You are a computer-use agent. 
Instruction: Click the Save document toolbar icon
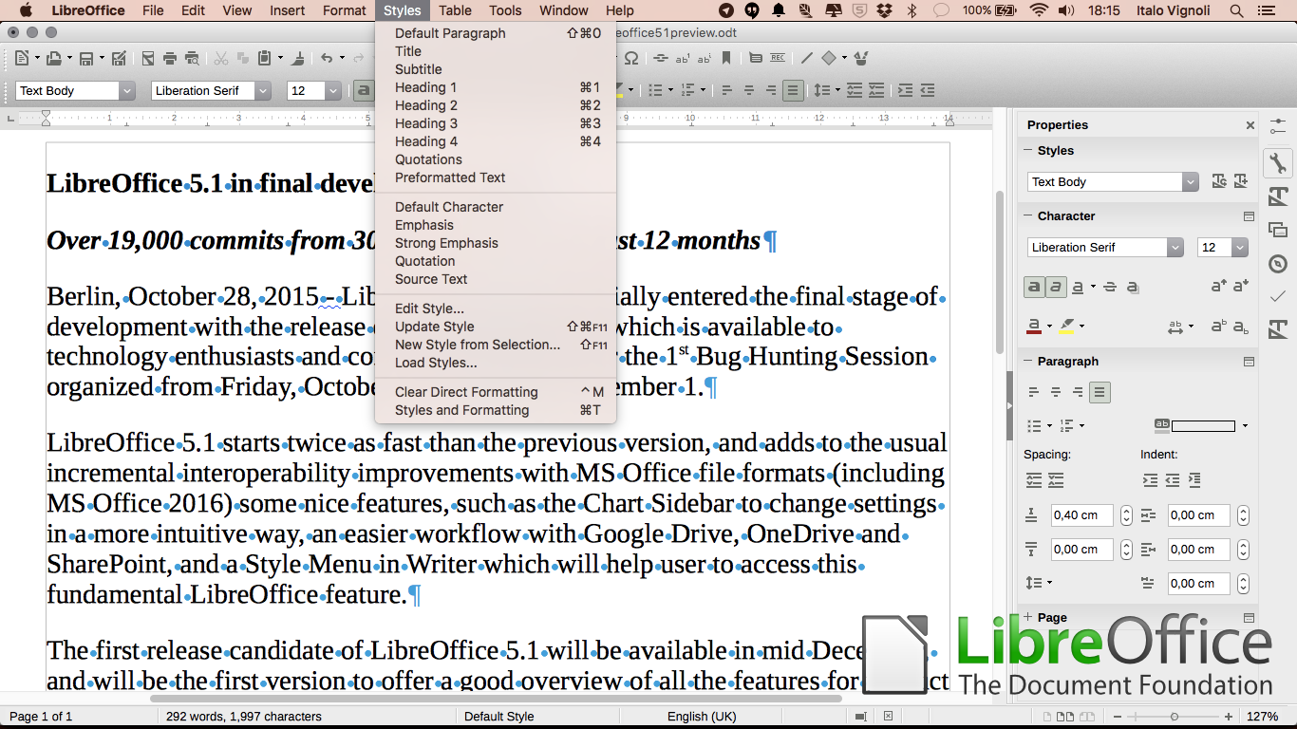point(86,58)
